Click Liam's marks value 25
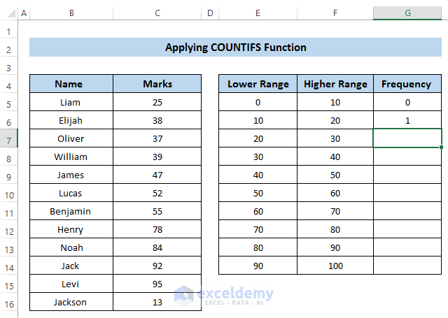This screenshot has height=318, width=448. pos(157,102)
